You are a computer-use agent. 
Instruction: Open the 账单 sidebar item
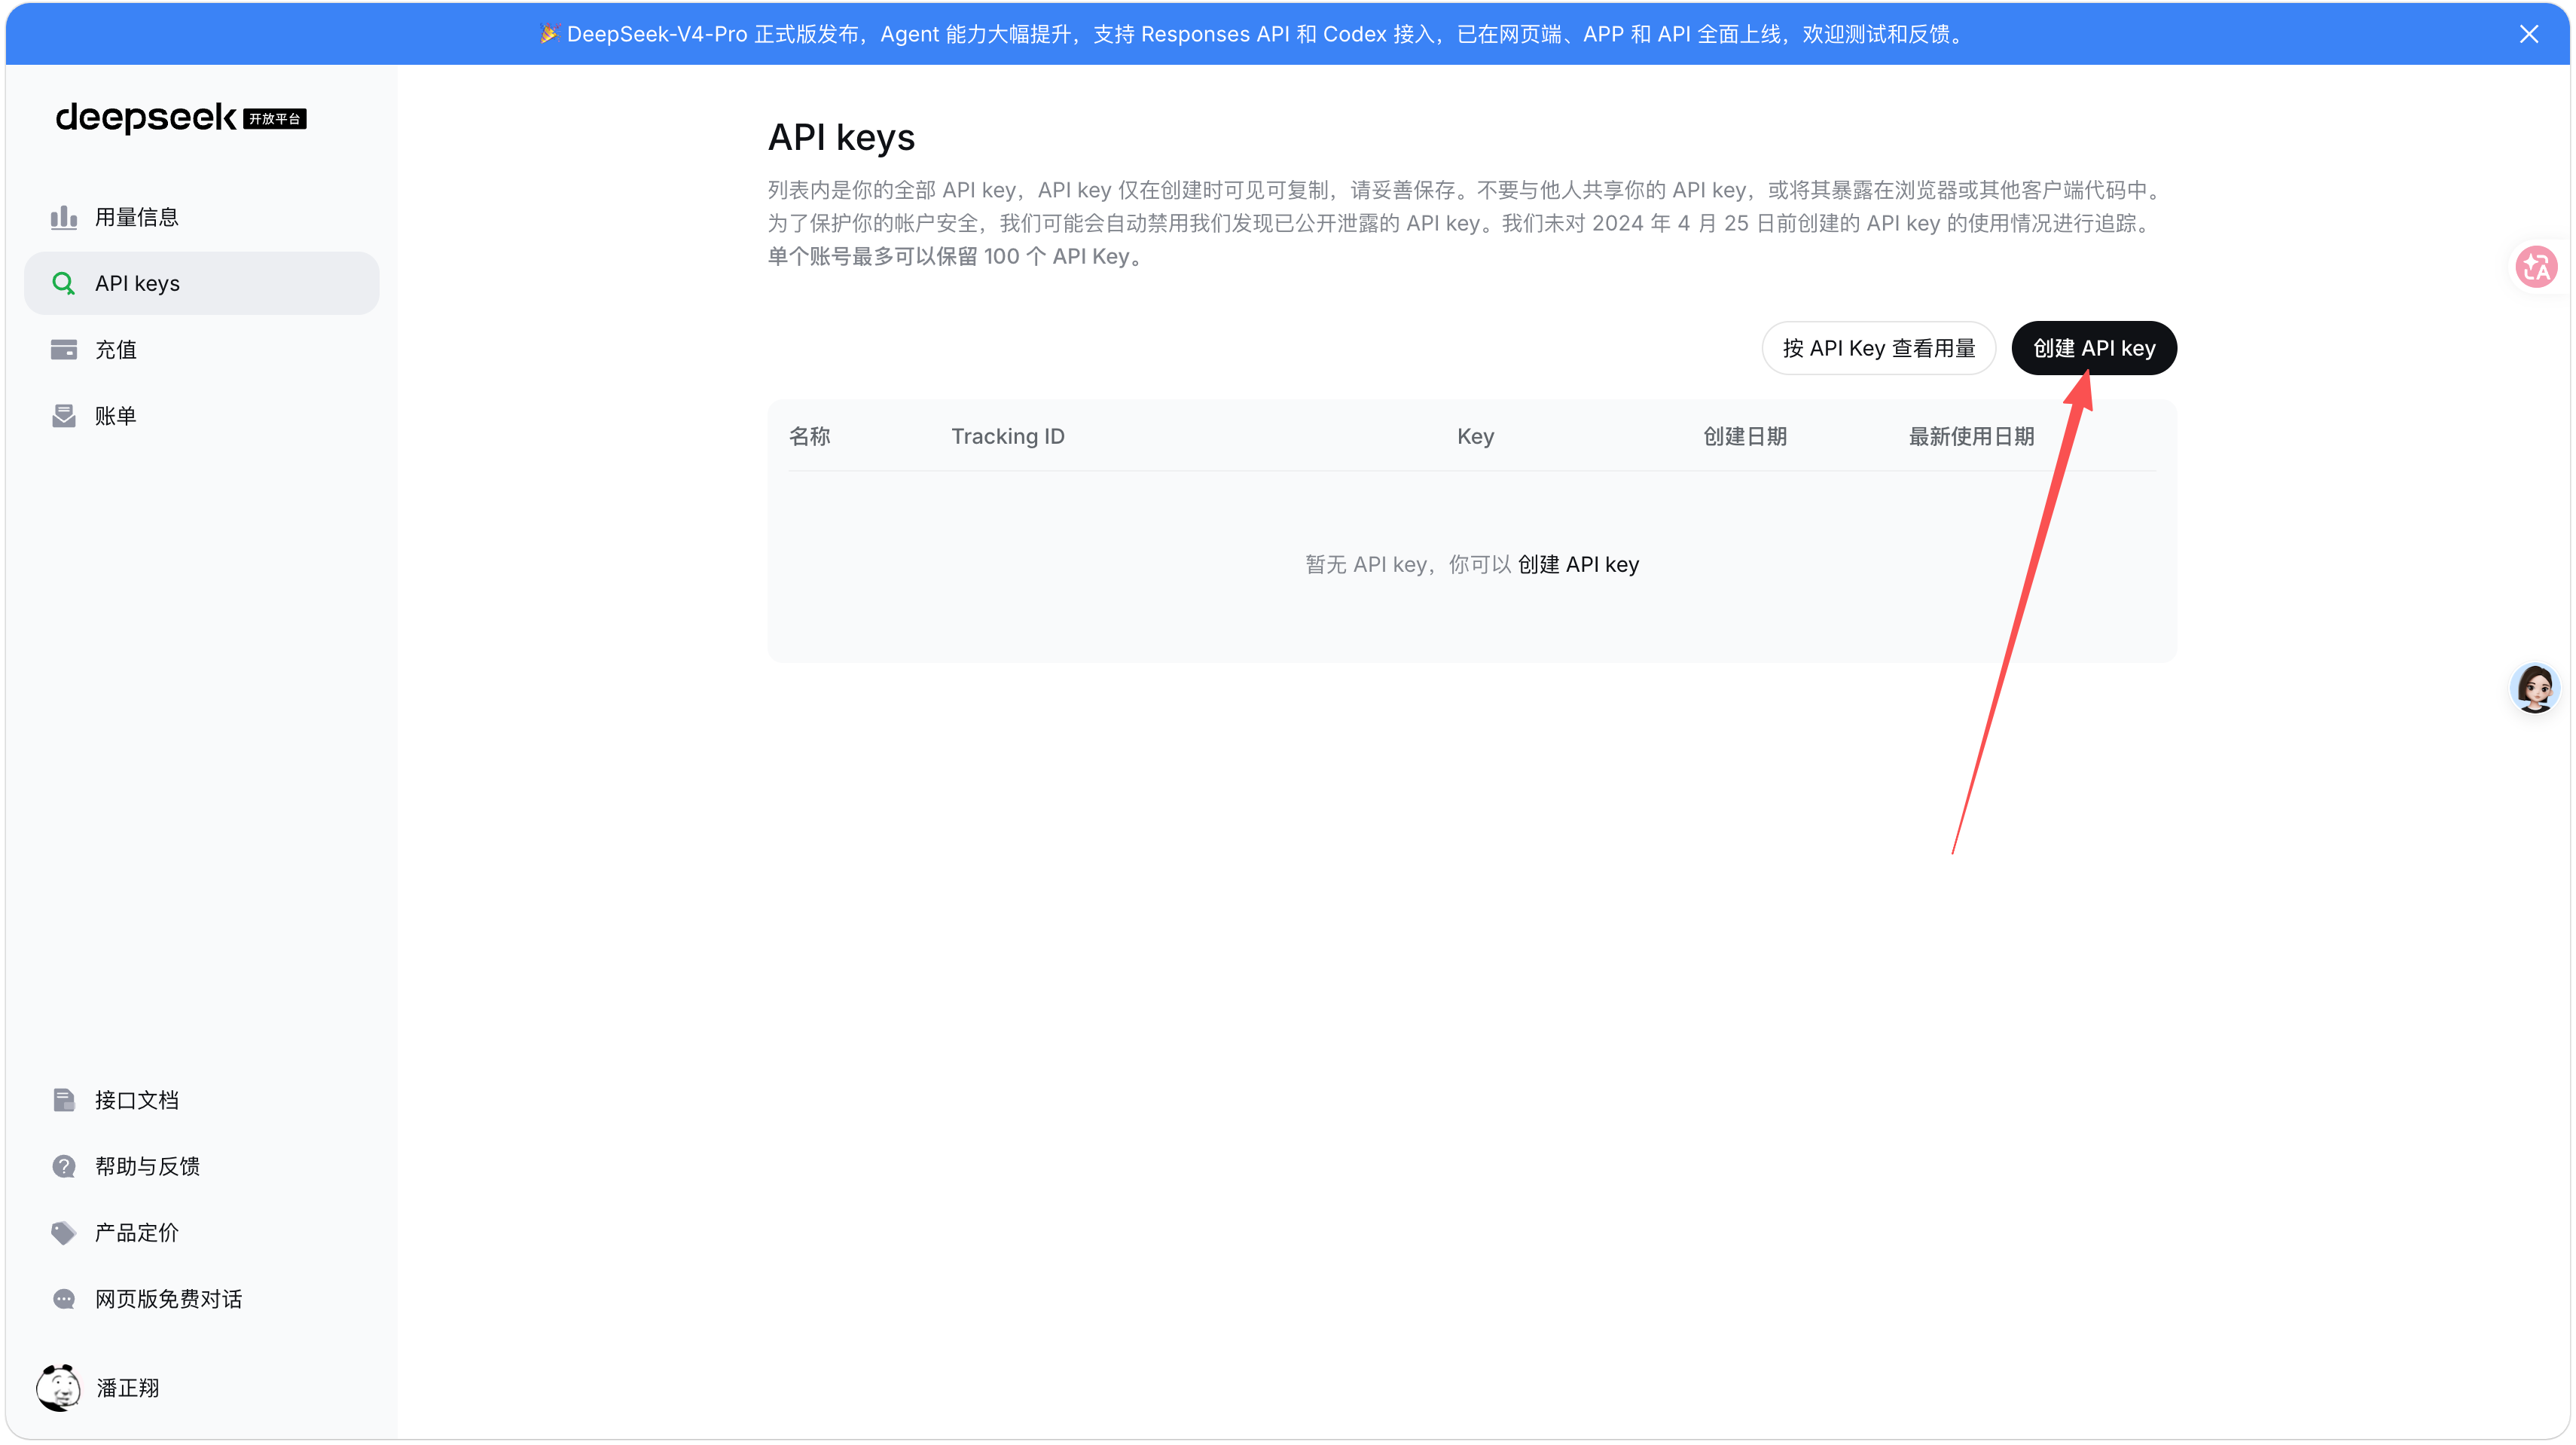tap(202, 416)
